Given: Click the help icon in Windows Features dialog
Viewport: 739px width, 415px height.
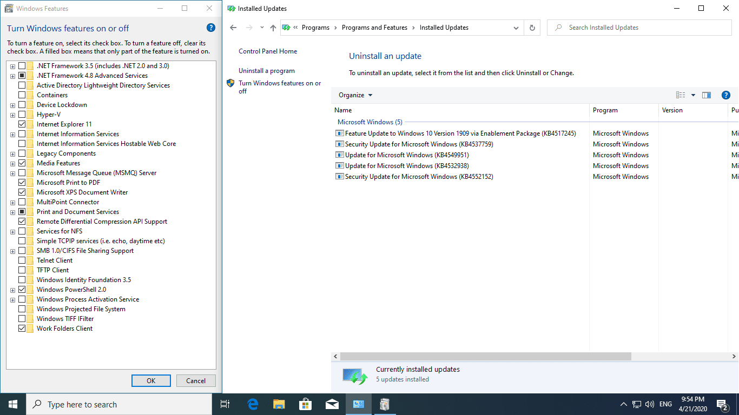Looking at the screenshot, I should (x=211, y=28).
